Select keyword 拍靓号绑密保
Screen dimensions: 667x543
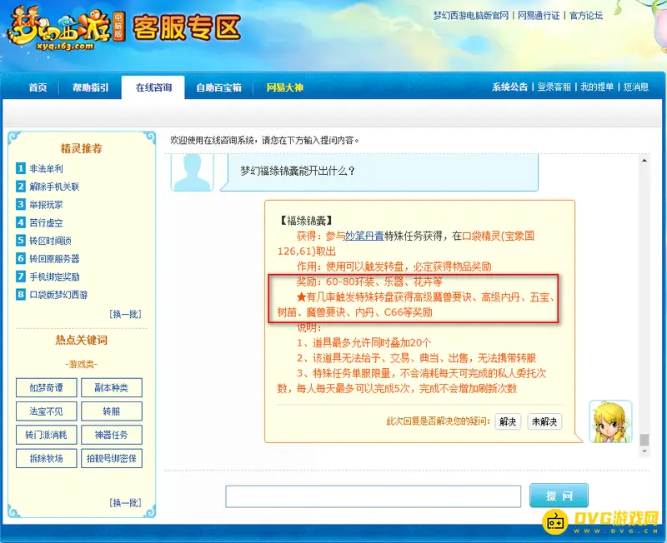[x=112, y=458]
